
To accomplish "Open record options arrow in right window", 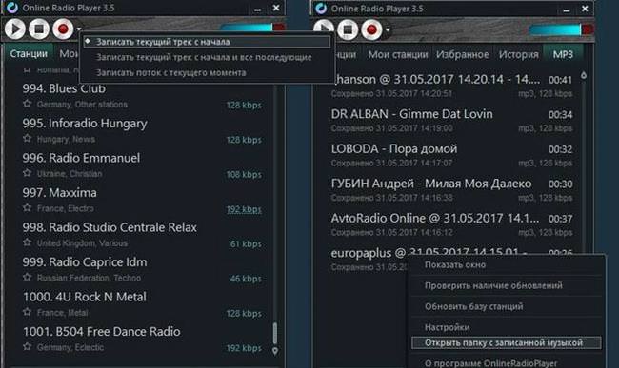I will [388, 29].
